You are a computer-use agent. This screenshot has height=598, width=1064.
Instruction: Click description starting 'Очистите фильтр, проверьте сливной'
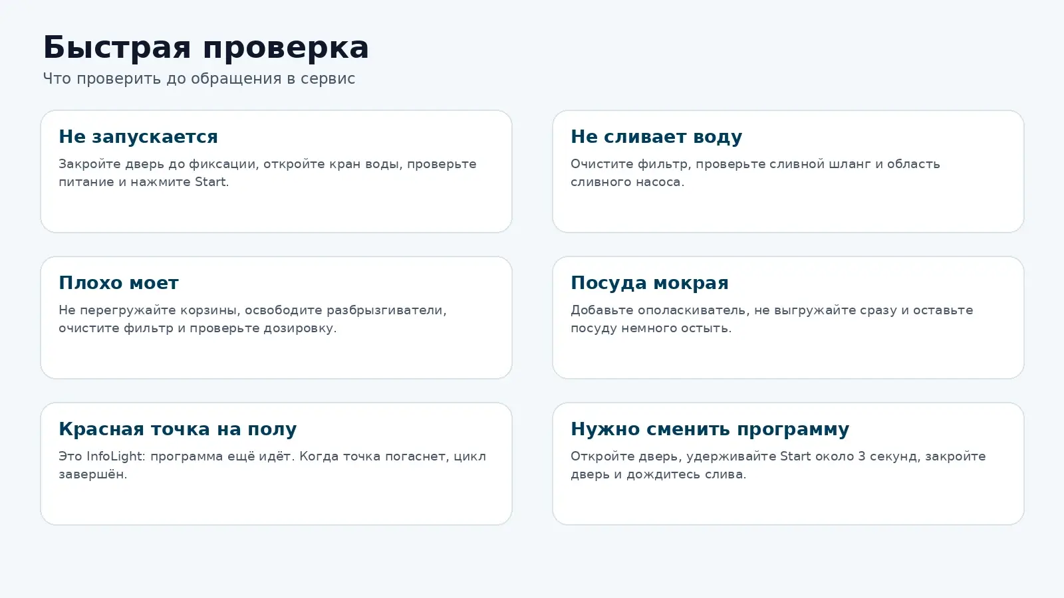[755, 173]
